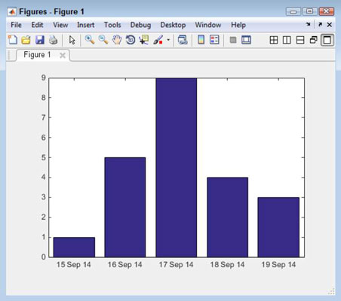Screen dimensions: 341x301
Task: Undock figure with the up-right arrow
Action: (320, 25)
